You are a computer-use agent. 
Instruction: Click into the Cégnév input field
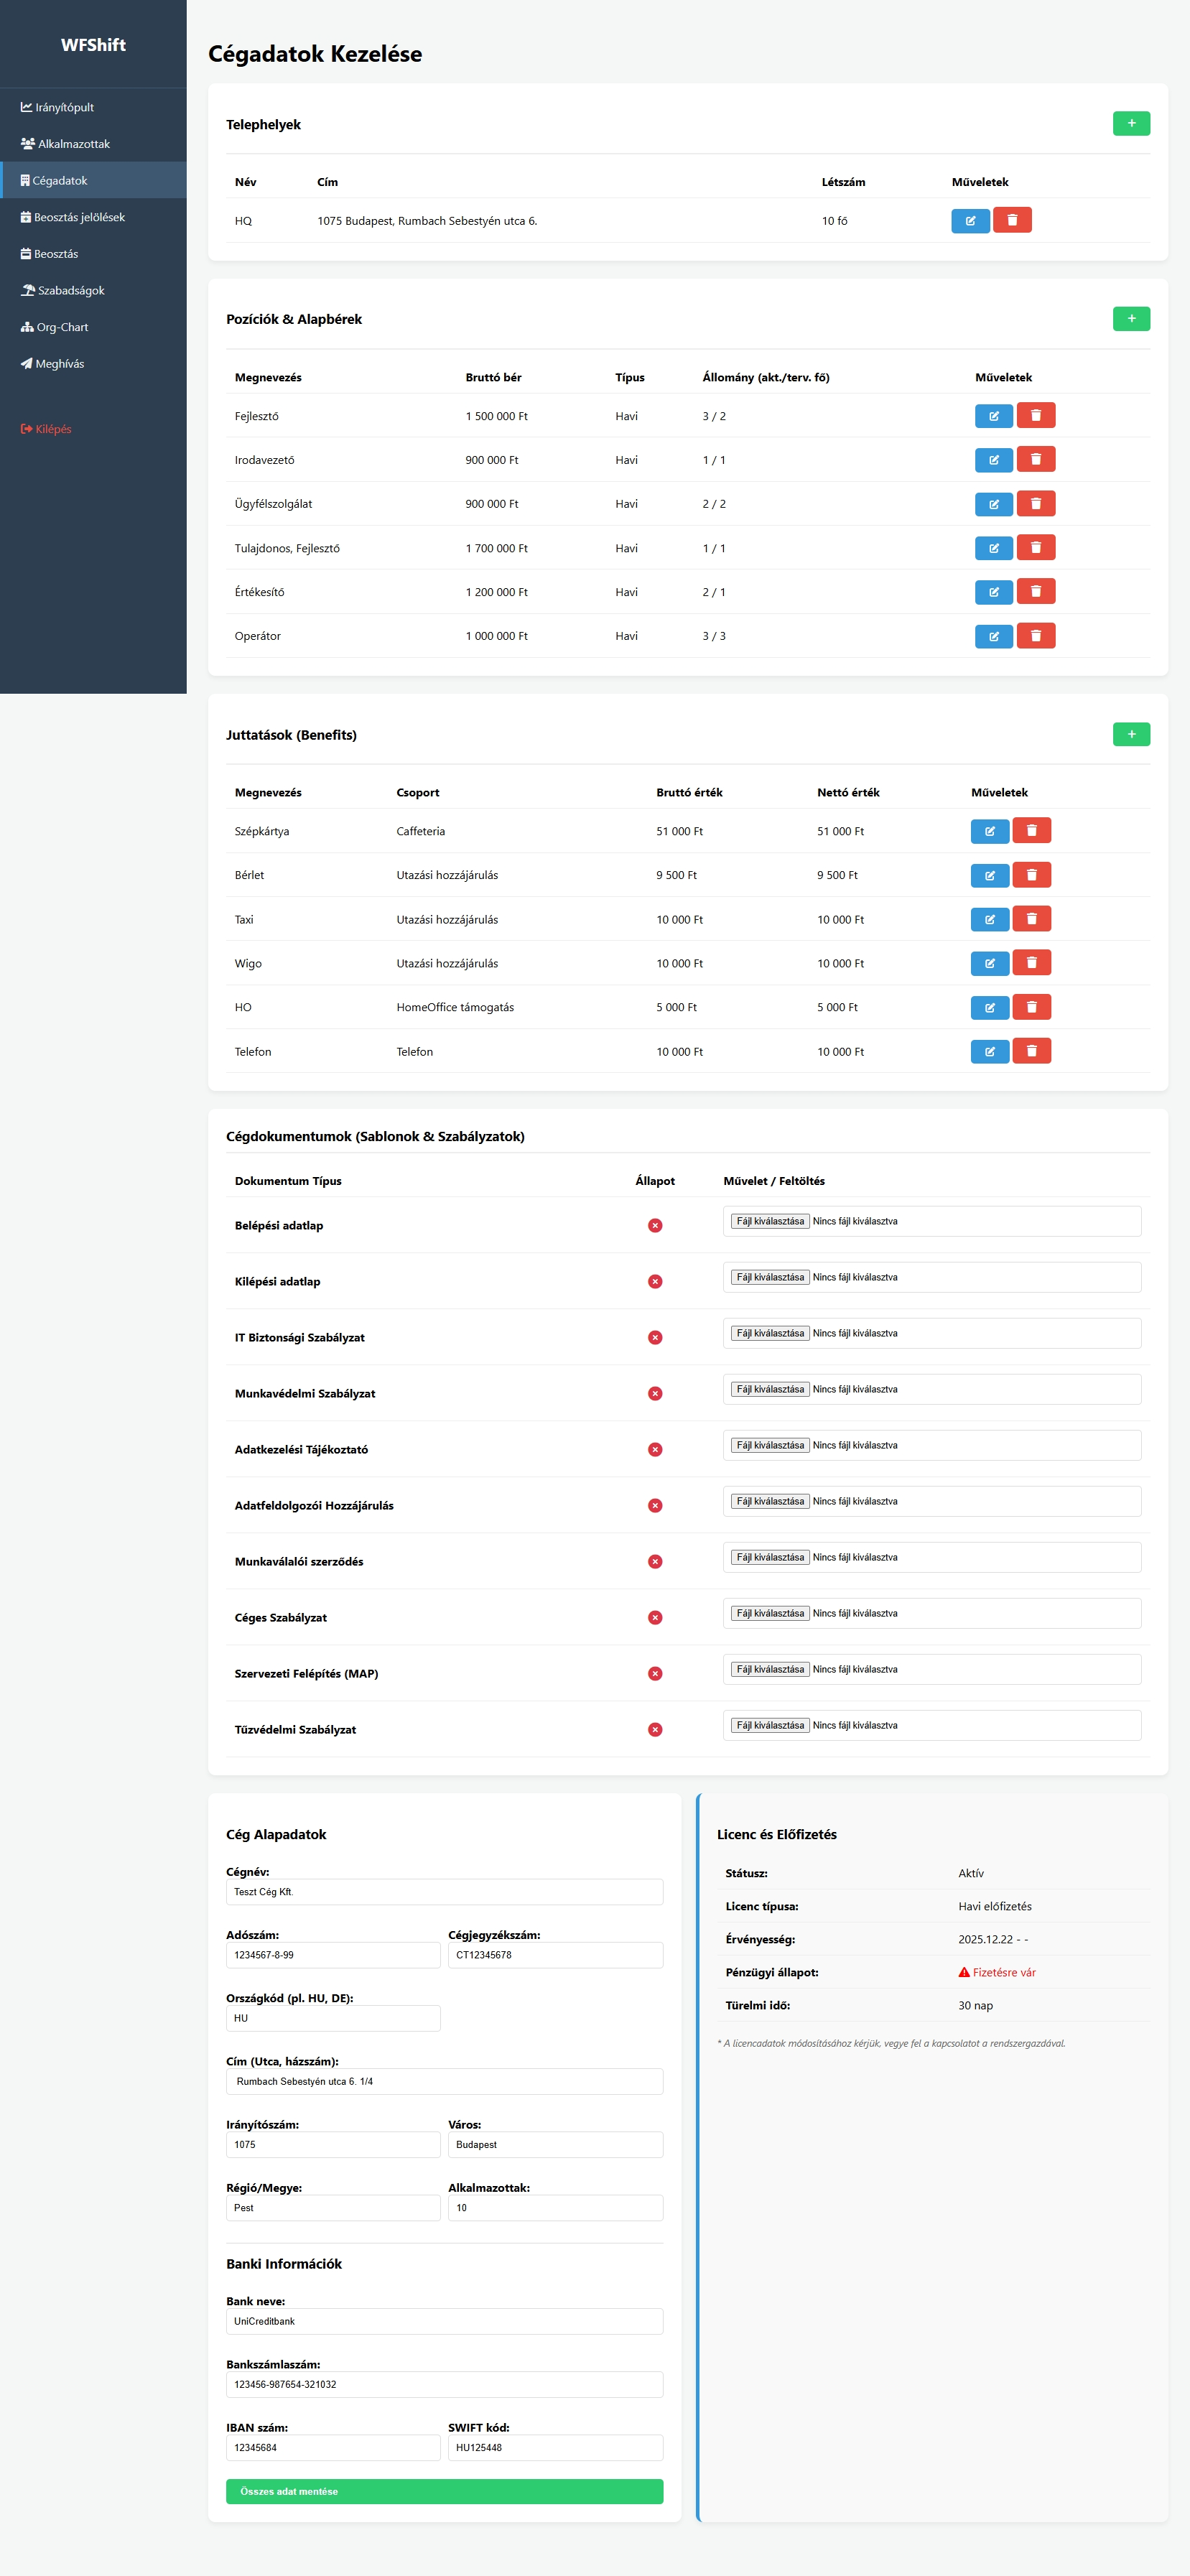click(x=444, y=1892)
